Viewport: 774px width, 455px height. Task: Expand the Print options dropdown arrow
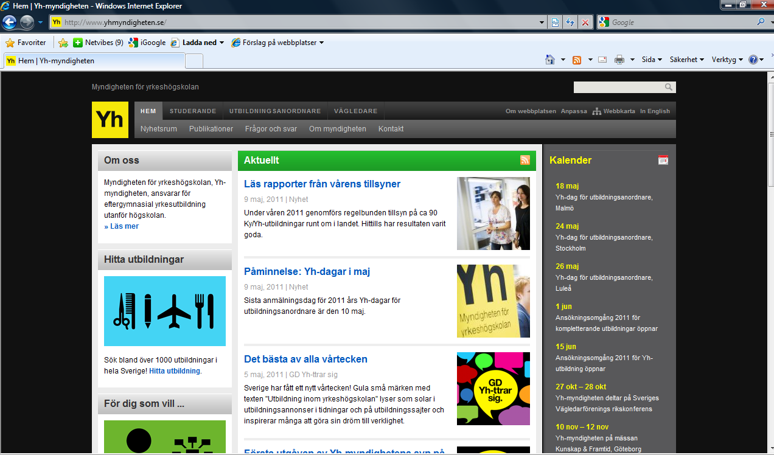[632, 60]
